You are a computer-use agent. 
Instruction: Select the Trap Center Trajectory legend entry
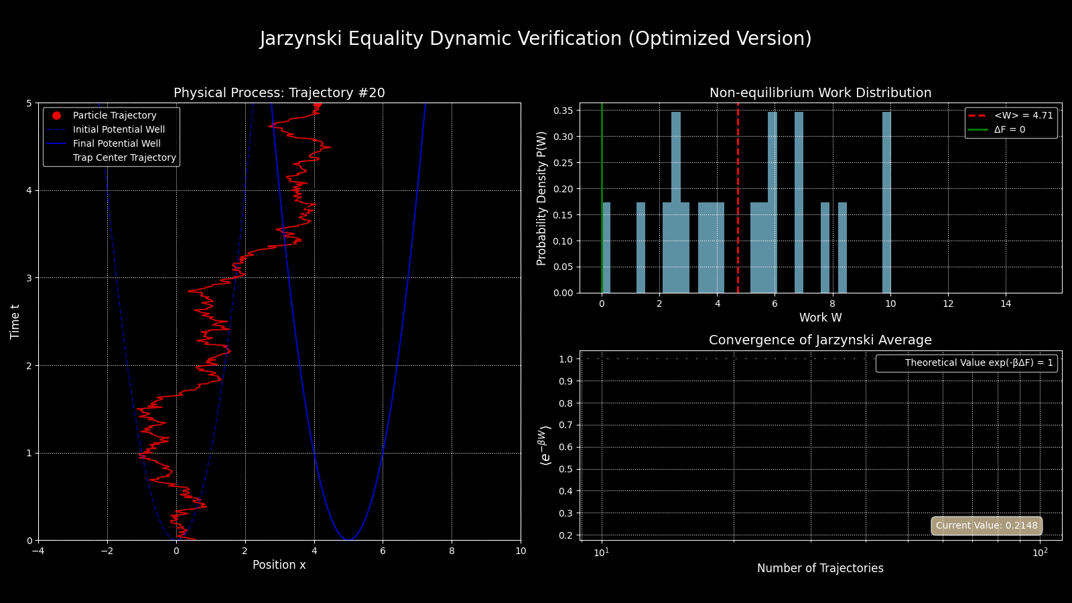point(124,157)
